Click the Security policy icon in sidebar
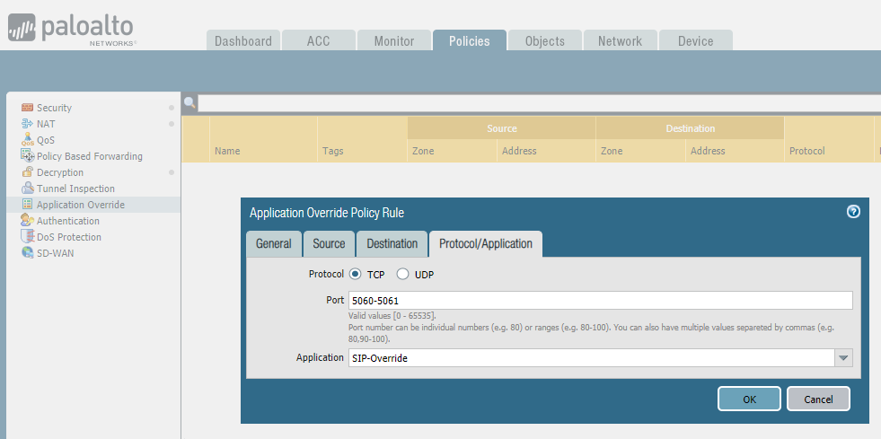881x439 pixels. click(x=27, y=107)
